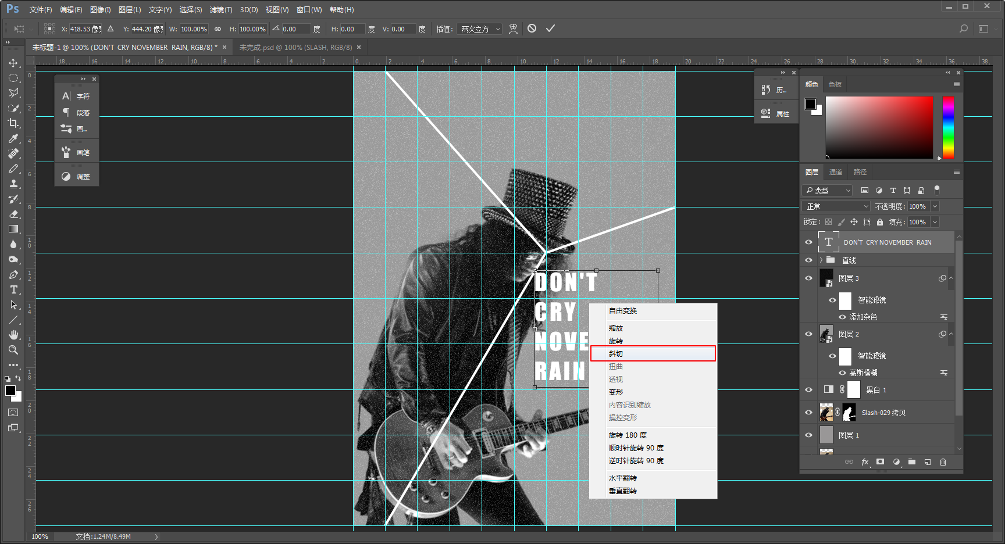Open the 类型 layer filter dropdown
The image size is (1005, 544).
coord(826,190)
